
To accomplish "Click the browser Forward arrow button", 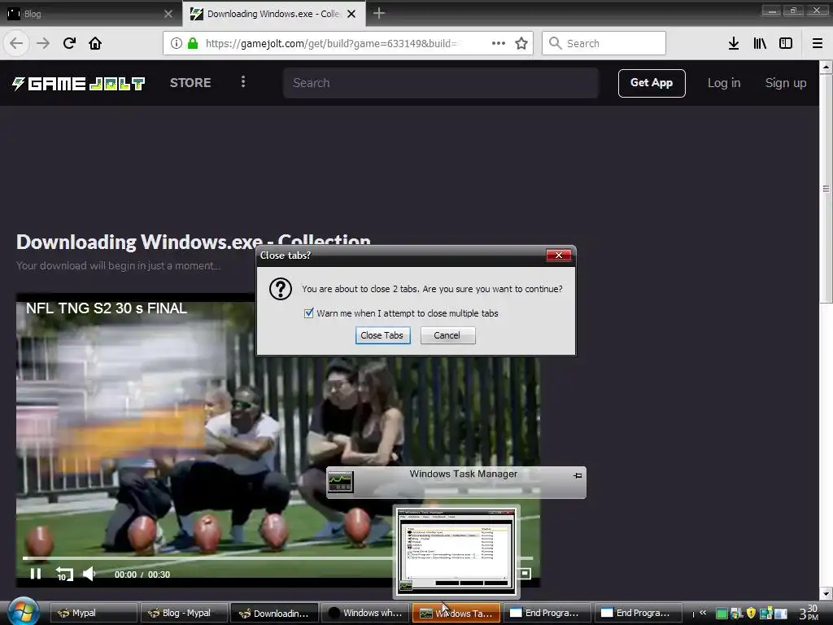I will tap(43, 43).
